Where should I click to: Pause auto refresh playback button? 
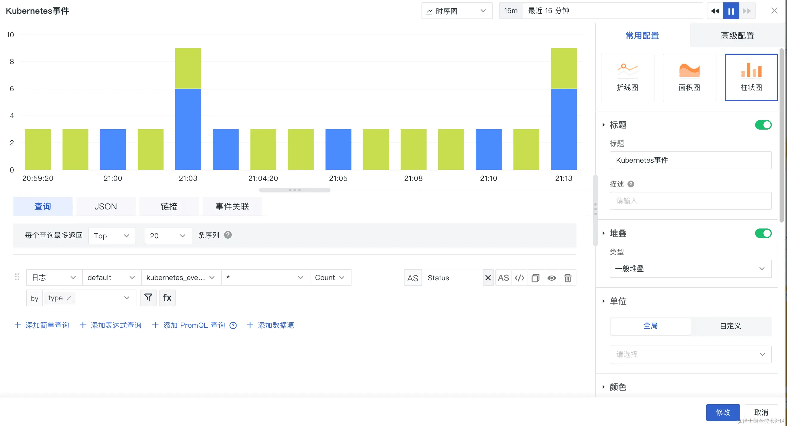point(731,11)
